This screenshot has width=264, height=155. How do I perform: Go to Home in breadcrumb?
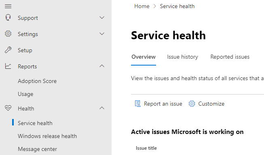point(142,6)
